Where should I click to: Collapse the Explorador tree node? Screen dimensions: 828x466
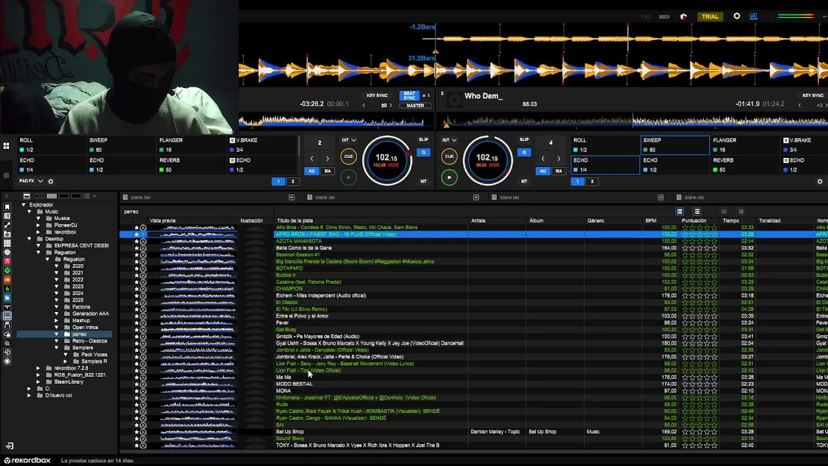tap(24, 205)
